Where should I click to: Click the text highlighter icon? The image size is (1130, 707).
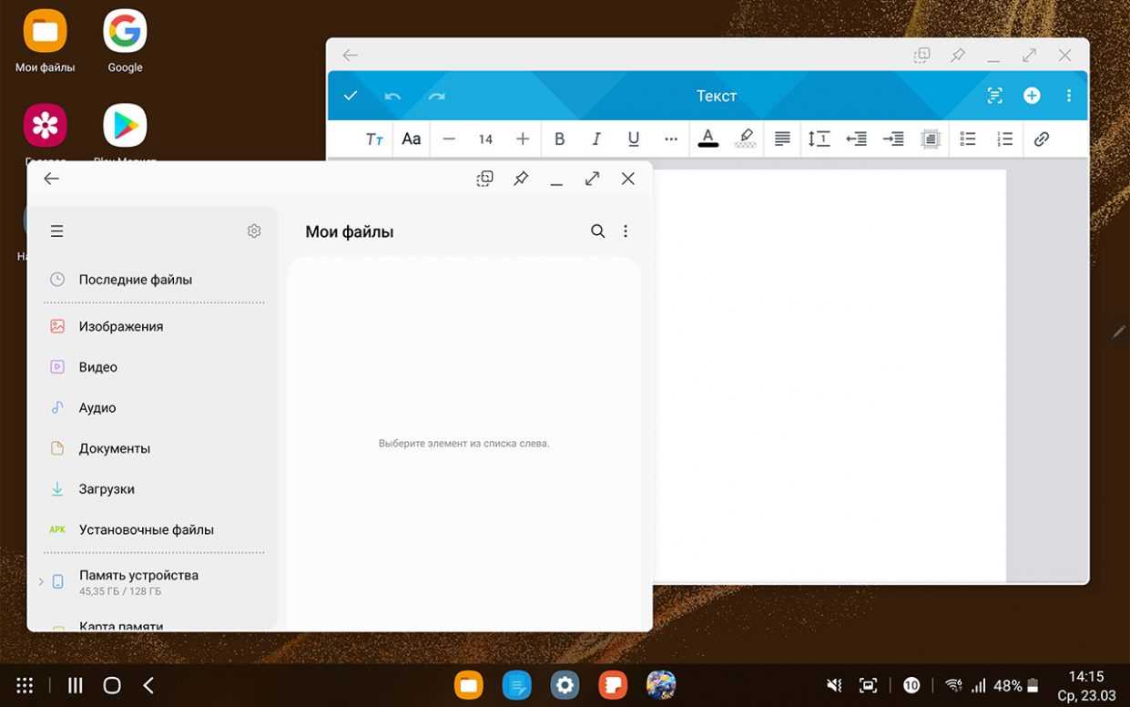[745, 139]
